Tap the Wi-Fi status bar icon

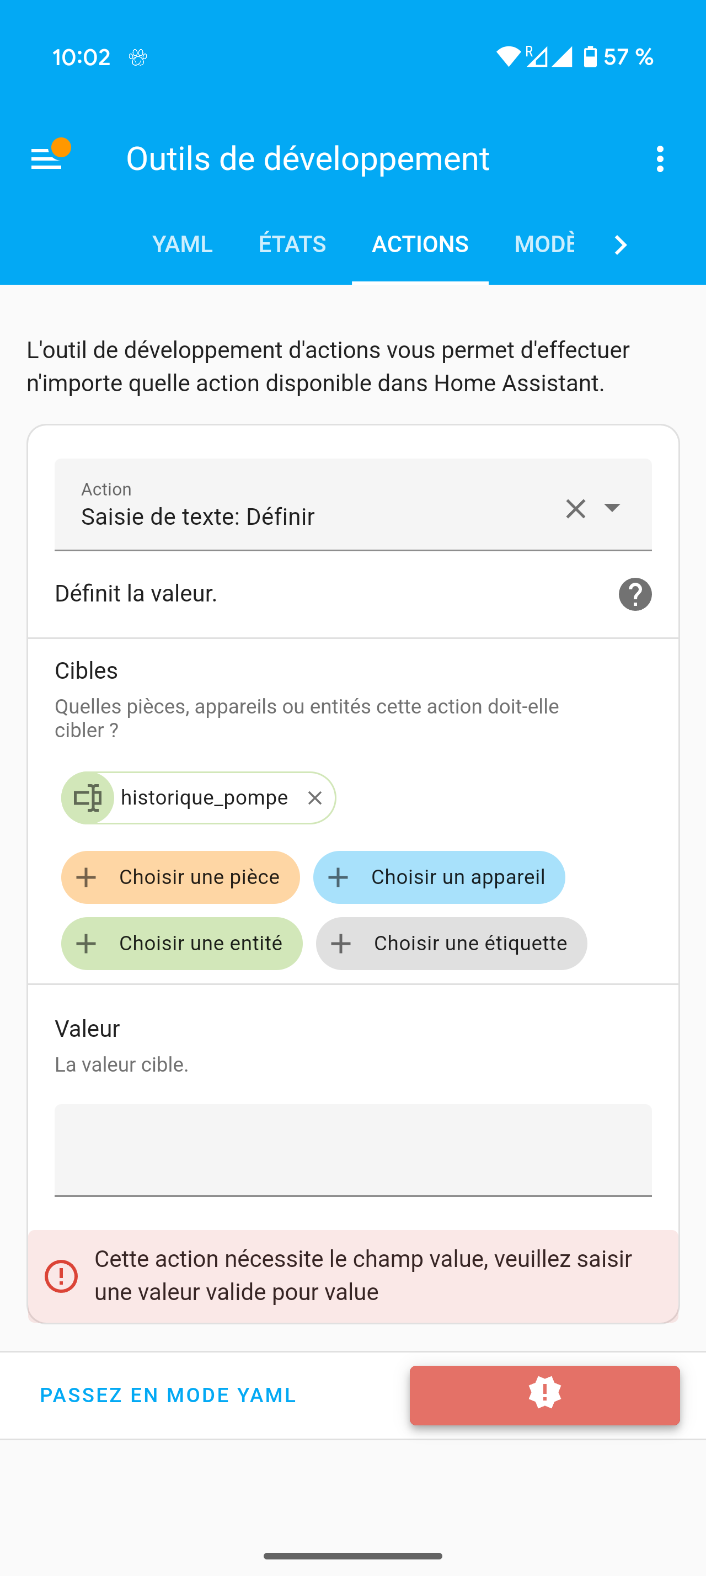(x=507, y=57)
